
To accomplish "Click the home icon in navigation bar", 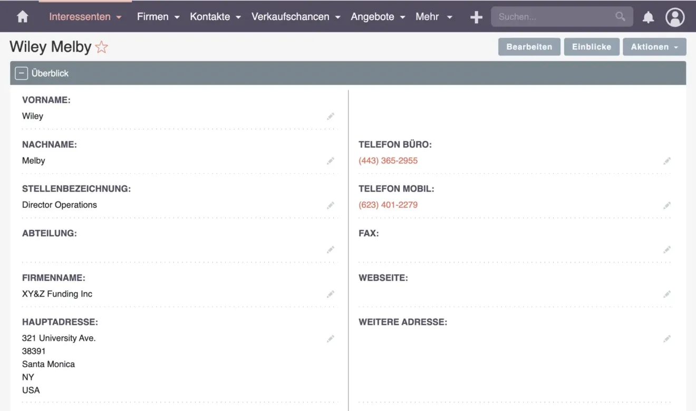I will click(x=22, y=17).
